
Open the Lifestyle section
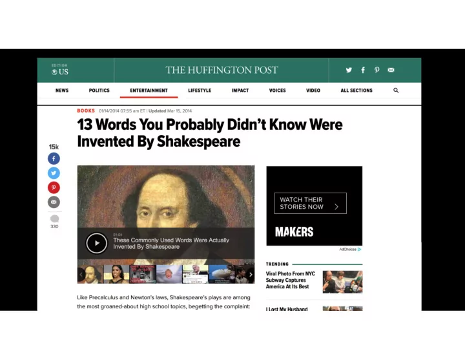click(200, 90)
